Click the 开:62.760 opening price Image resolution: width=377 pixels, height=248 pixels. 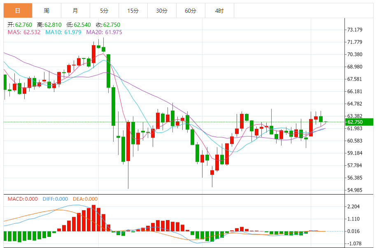pyautogui.click(x=20, y=25)
